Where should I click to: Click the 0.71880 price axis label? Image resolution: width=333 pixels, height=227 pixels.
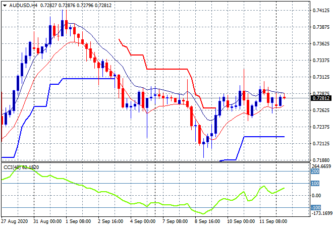pos(321,160)
